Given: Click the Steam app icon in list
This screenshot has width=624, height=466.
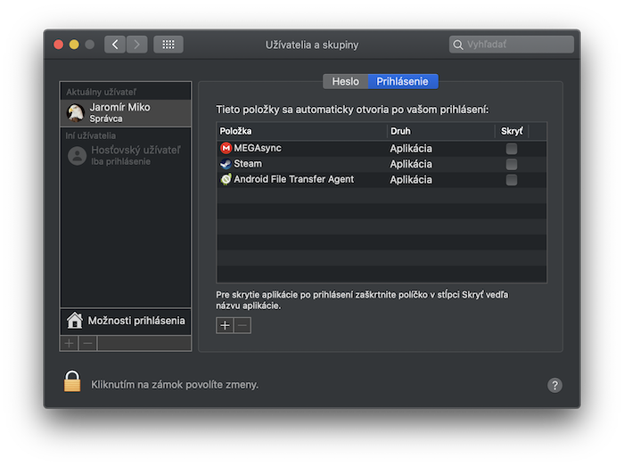Looking at the screenshot, I should click(x=226, y=164).
